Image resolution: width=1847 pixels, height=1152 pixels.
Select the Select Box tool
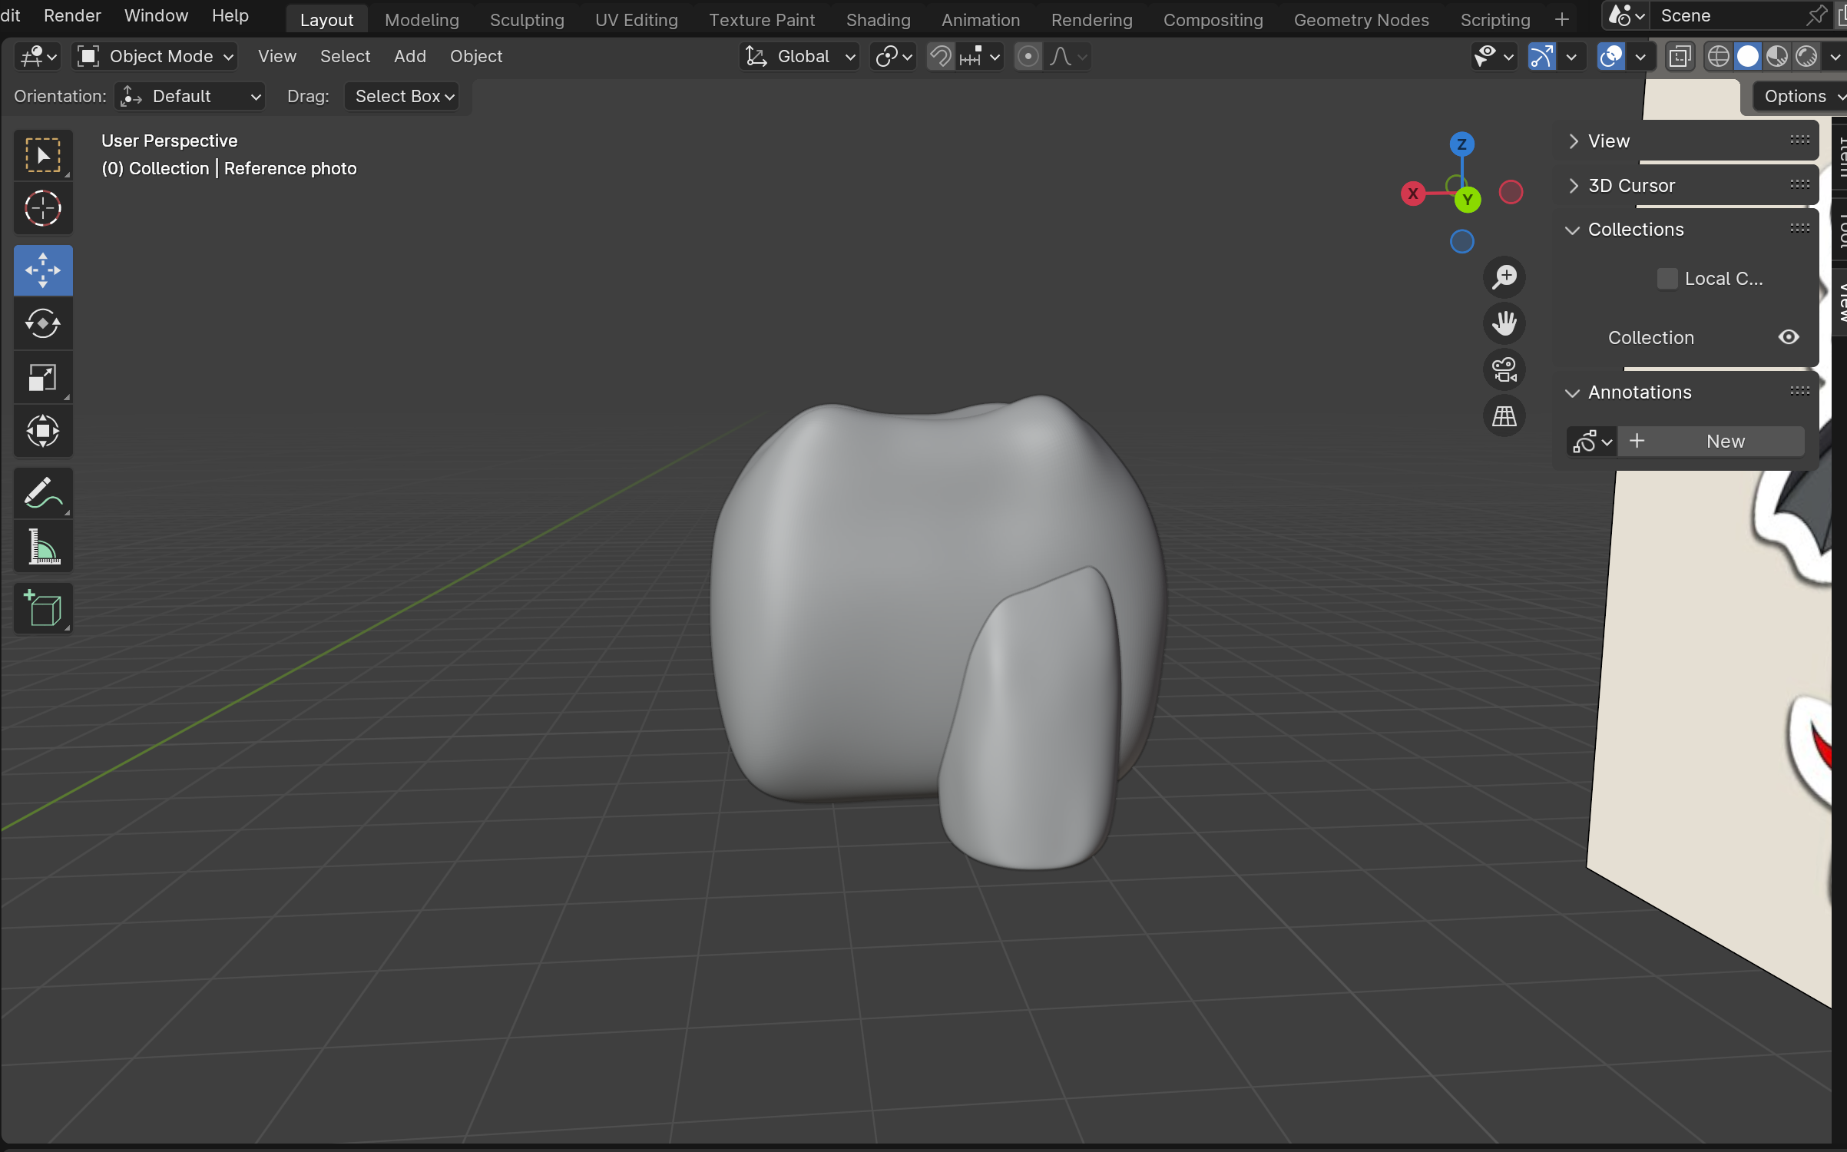[x=43, y=155]
